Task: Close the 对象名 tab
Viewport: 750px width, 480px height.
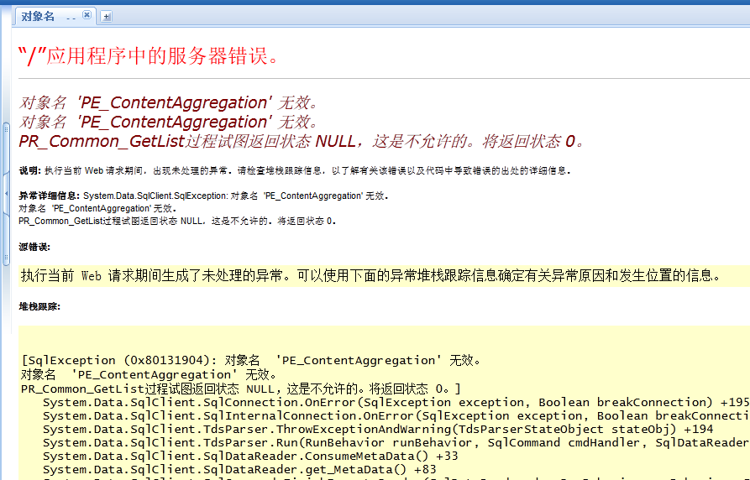Action: tap(87, 15)
